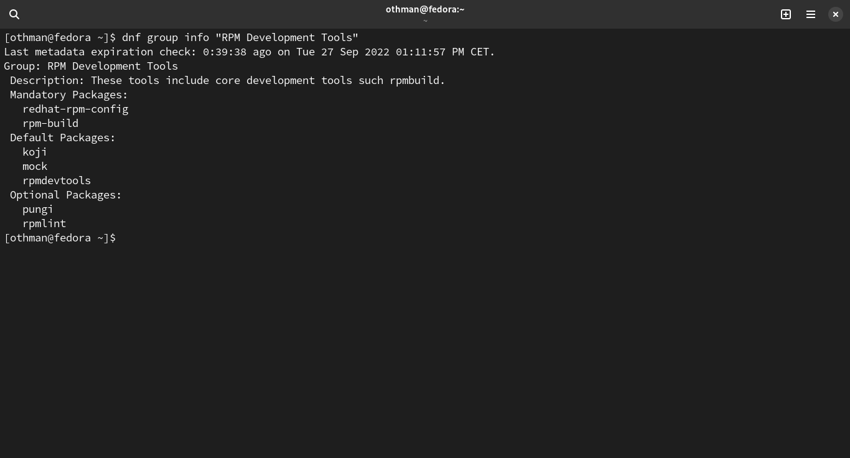Screen dimensions: 850x458
Task: Click the koji package name
Action: (x=35, y=152)
